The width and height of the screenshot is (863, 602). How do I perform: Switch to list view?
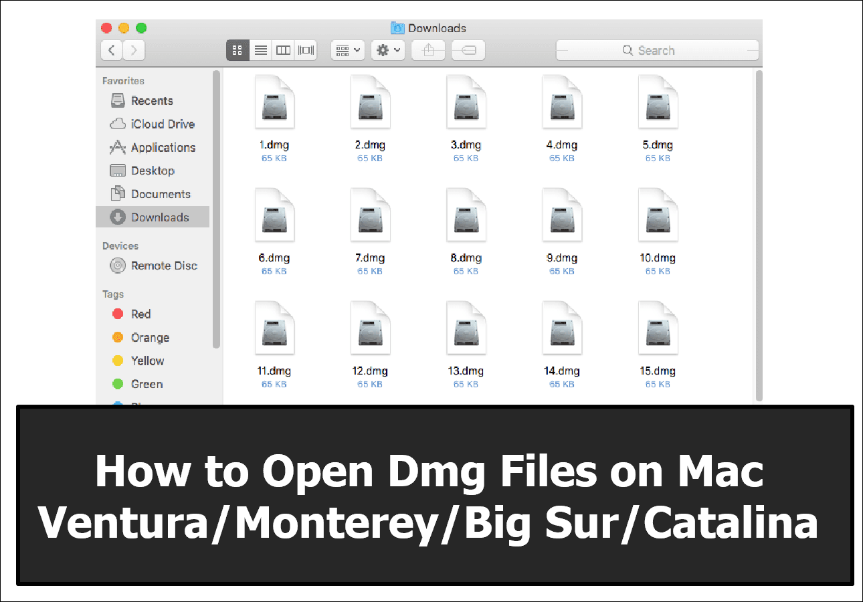(x=261, y=50)
